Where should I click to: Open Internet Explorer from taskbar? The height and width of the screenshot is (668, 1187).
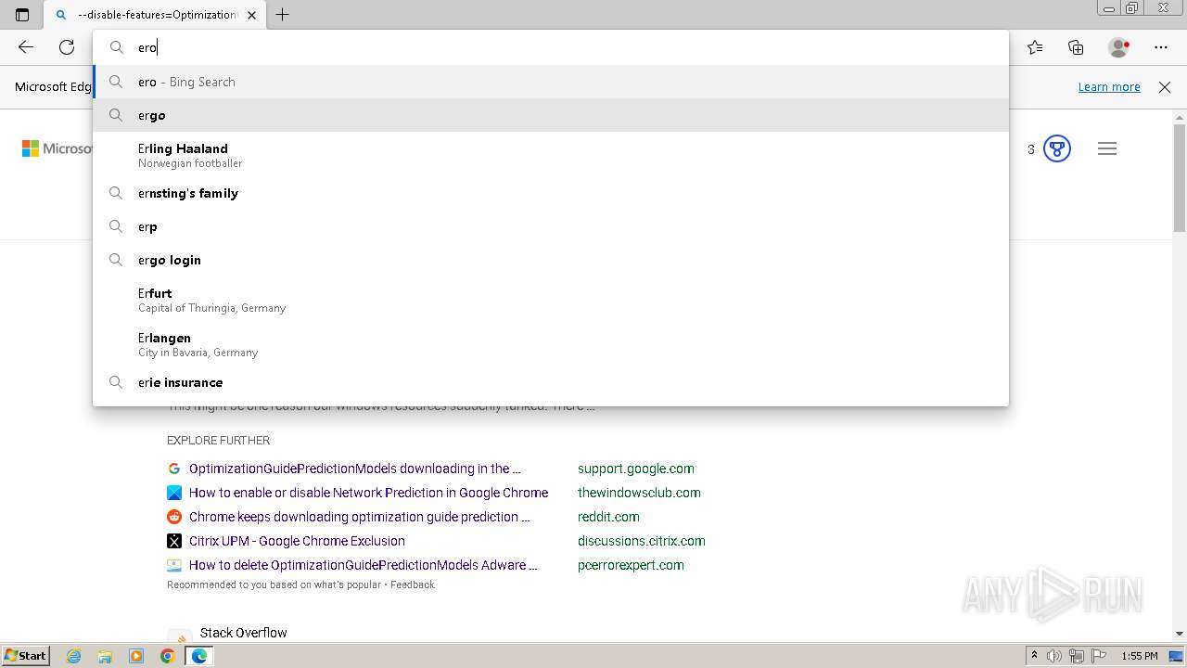coord(74,656)
